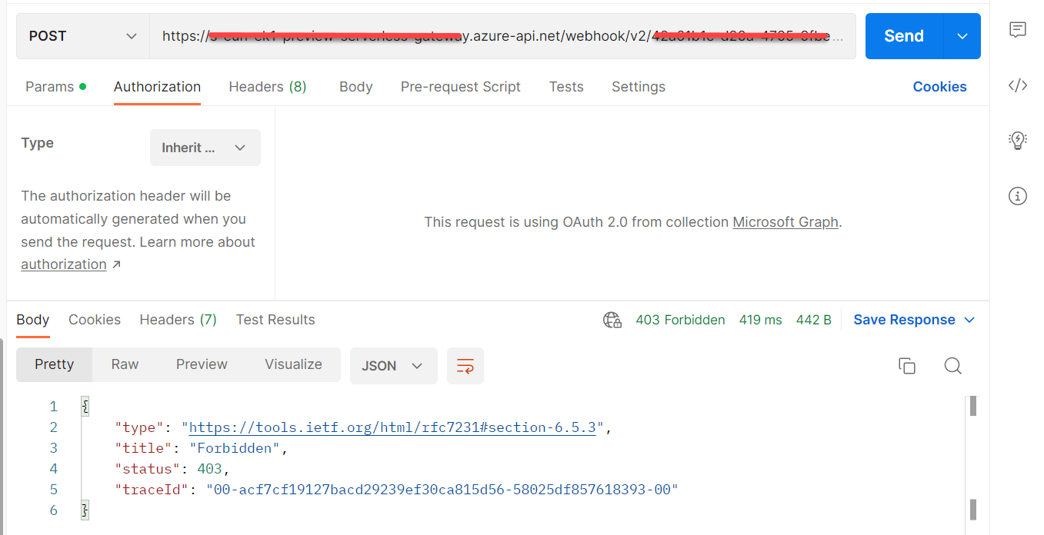
Task: Open the Postbot lightbulb icon
Action: 1017,140
